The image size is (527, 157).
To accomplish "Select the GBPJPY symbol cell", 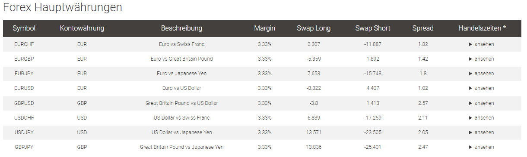I will point(24,147).
